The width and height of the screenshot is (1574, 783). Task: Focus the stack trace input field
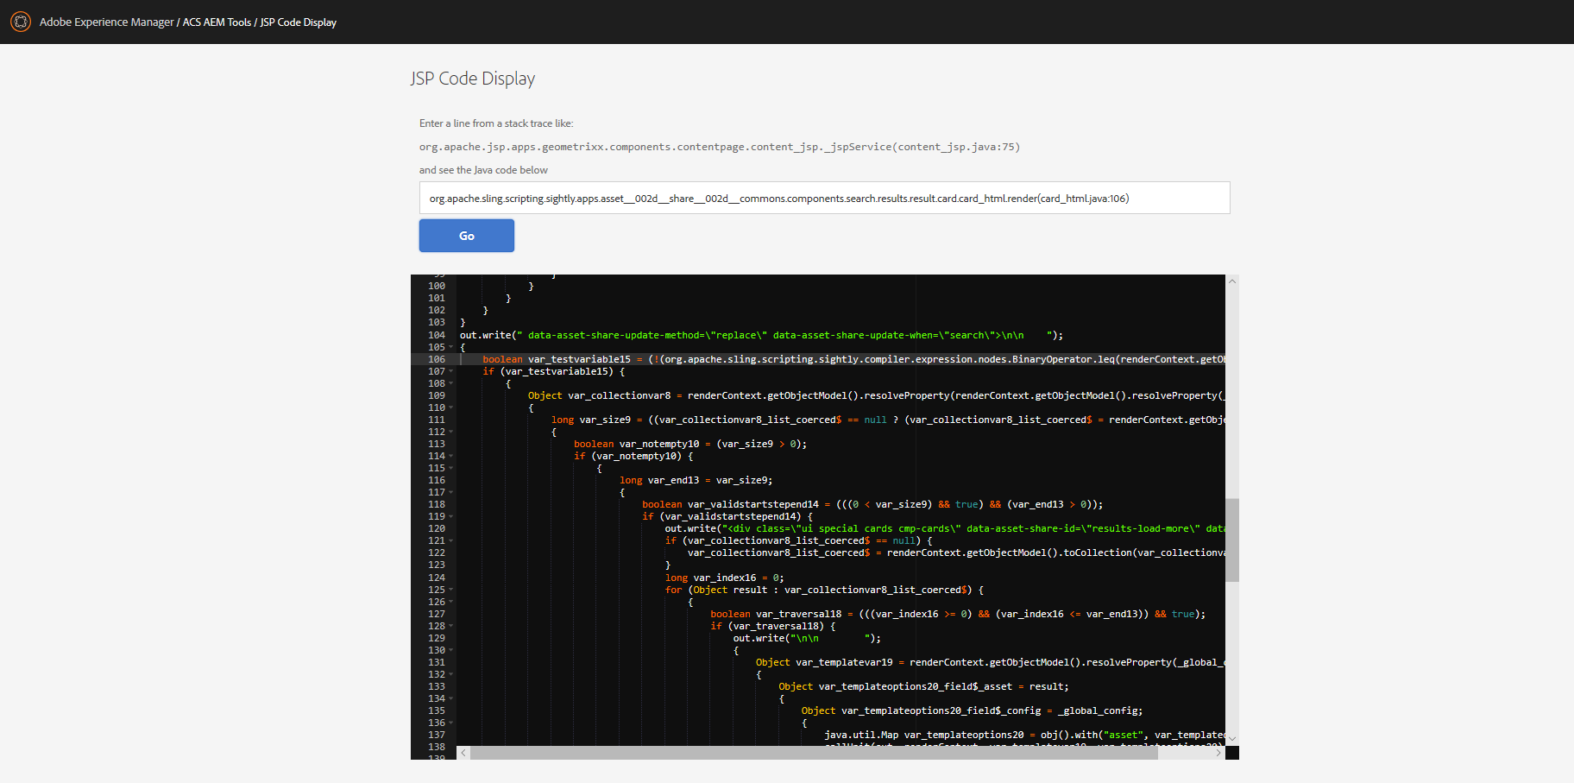(824, 198)
